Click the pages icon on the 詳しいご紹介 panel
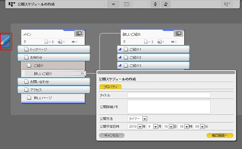 point(178,33)
